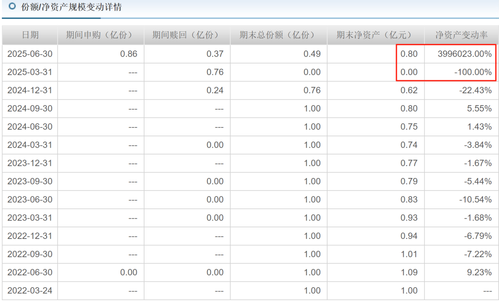Select the date cell 2022-06-30

click(x=30, y=272)
